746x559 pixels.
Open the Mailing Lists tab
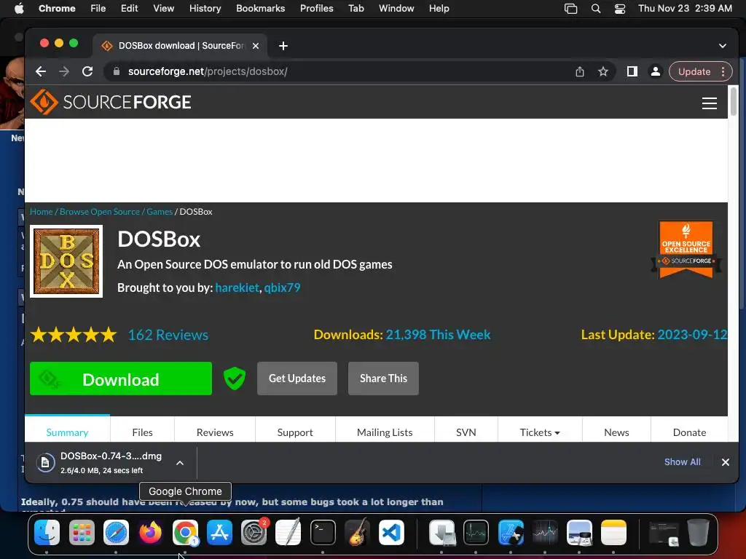point(385,432)
